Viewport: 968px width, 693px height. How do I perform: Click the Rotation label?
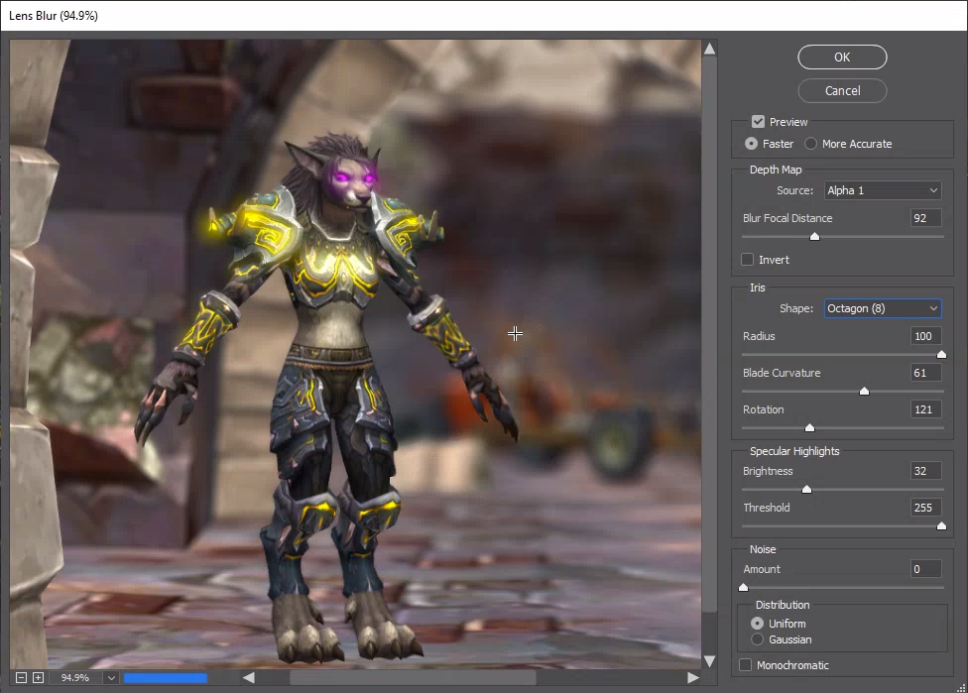point(763,409)
